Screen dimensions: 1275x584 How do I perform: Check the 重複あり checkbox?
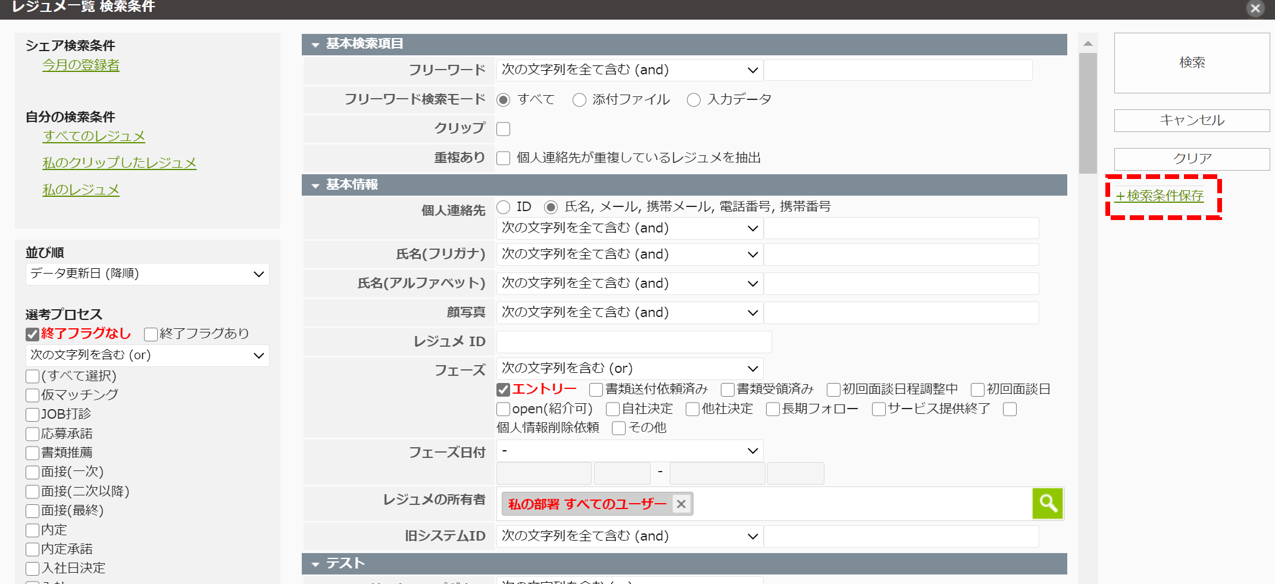(503, 158)
